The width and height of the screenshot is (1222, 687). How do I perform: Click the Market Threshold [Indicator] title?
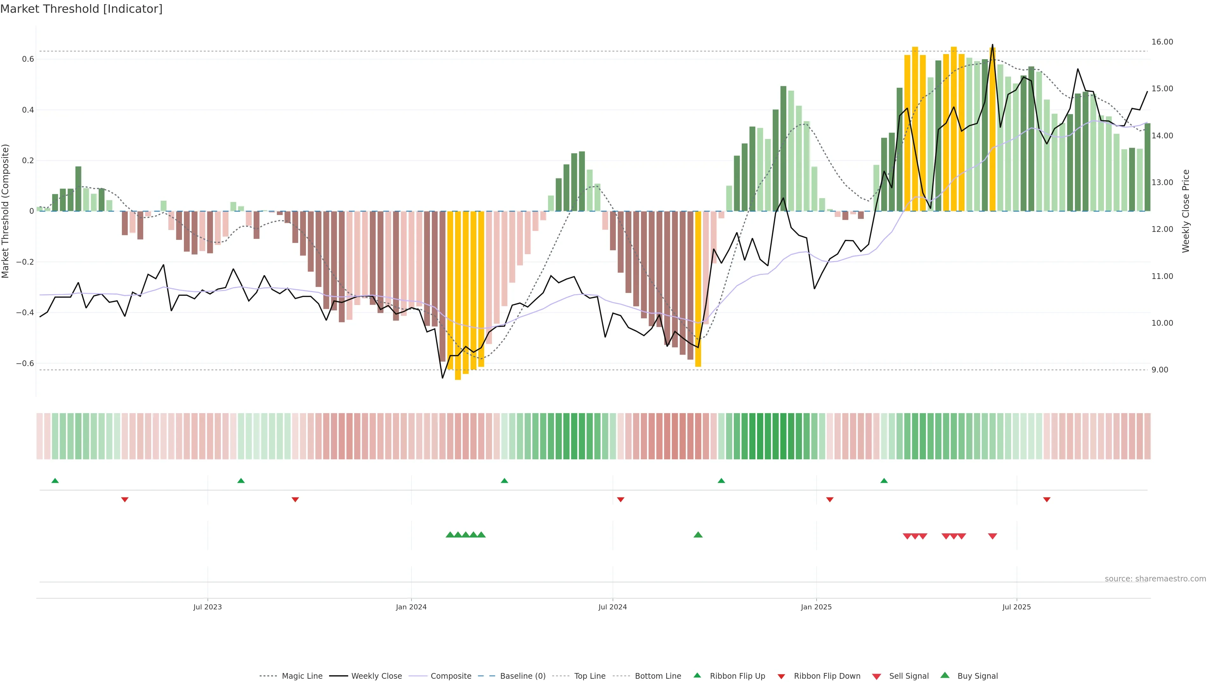click(x=81, y=9)
